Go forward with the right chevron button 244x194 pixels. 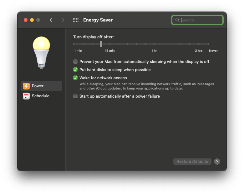click(63, 20)
